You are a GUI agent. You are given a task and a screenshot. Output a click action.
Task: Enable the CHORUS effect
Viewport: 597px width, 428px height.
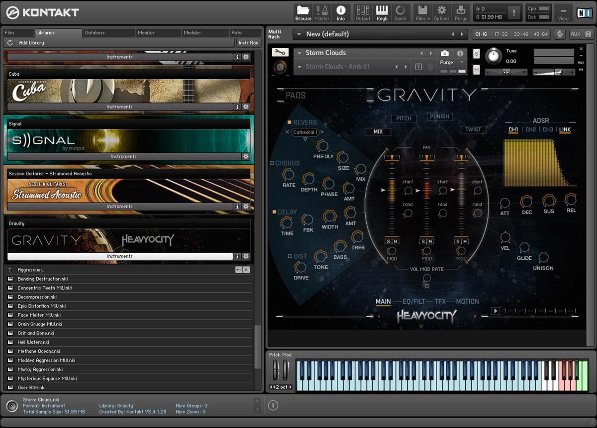click(271, 163)
